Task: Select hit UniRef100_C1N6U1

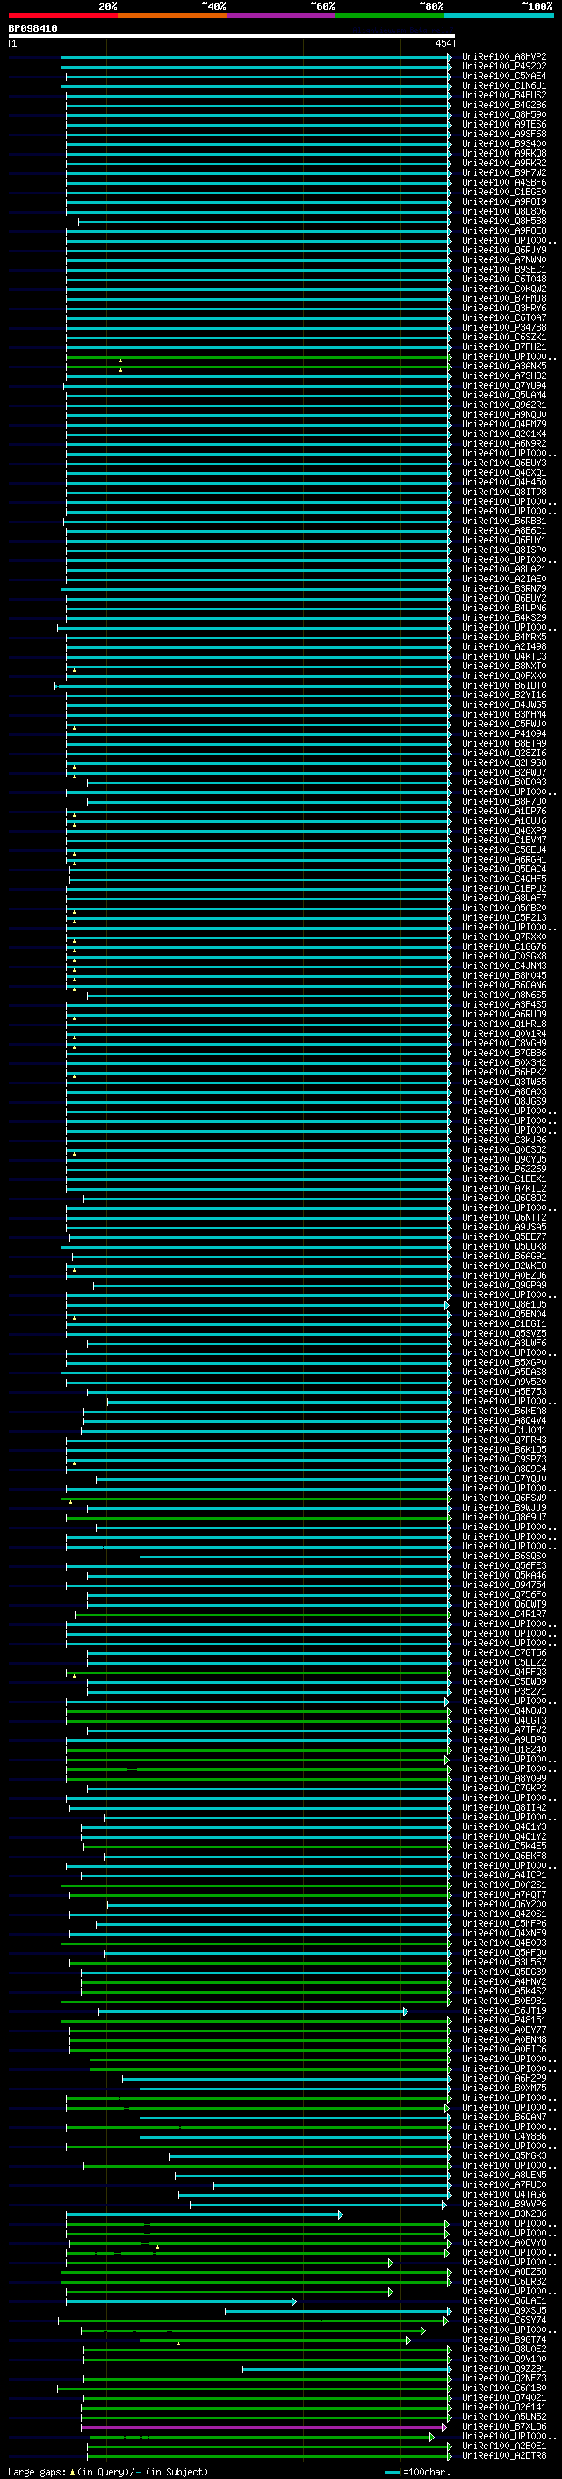Action: 503,85
